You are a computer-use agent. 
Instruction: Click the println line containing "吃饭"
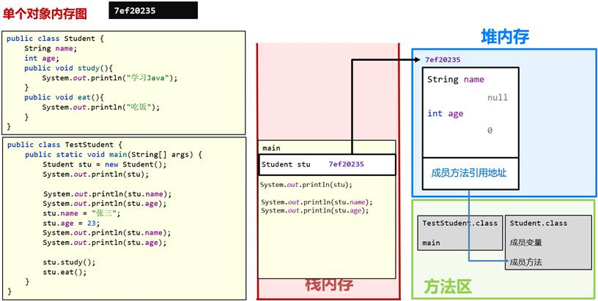pos(100,107)
